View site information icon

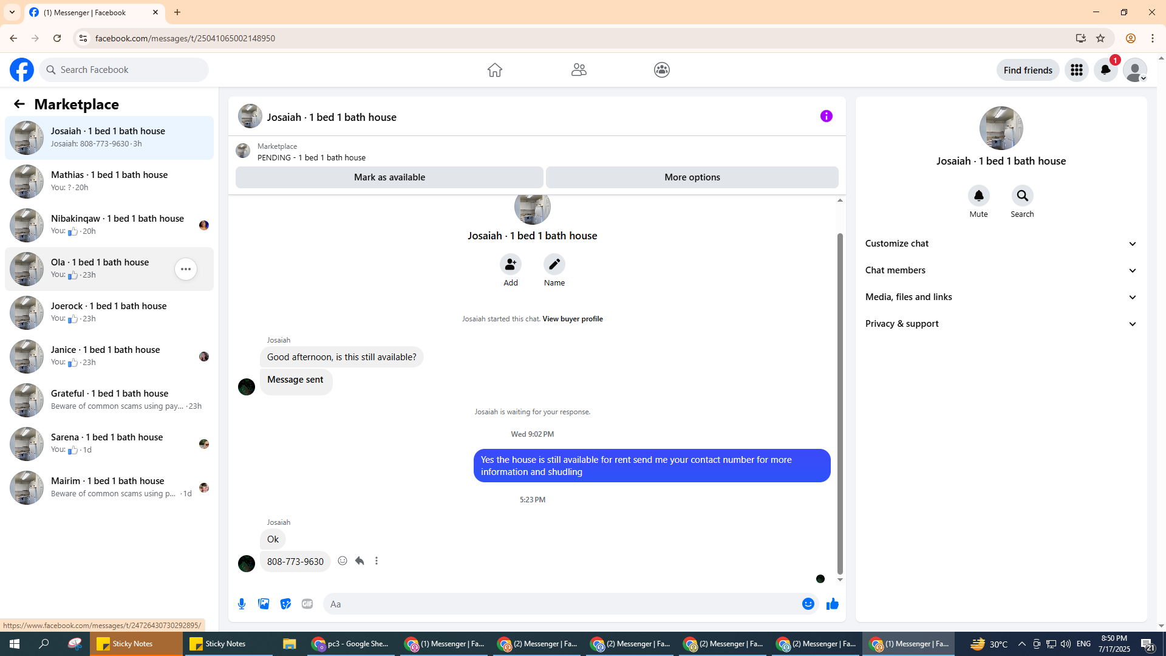83,38
